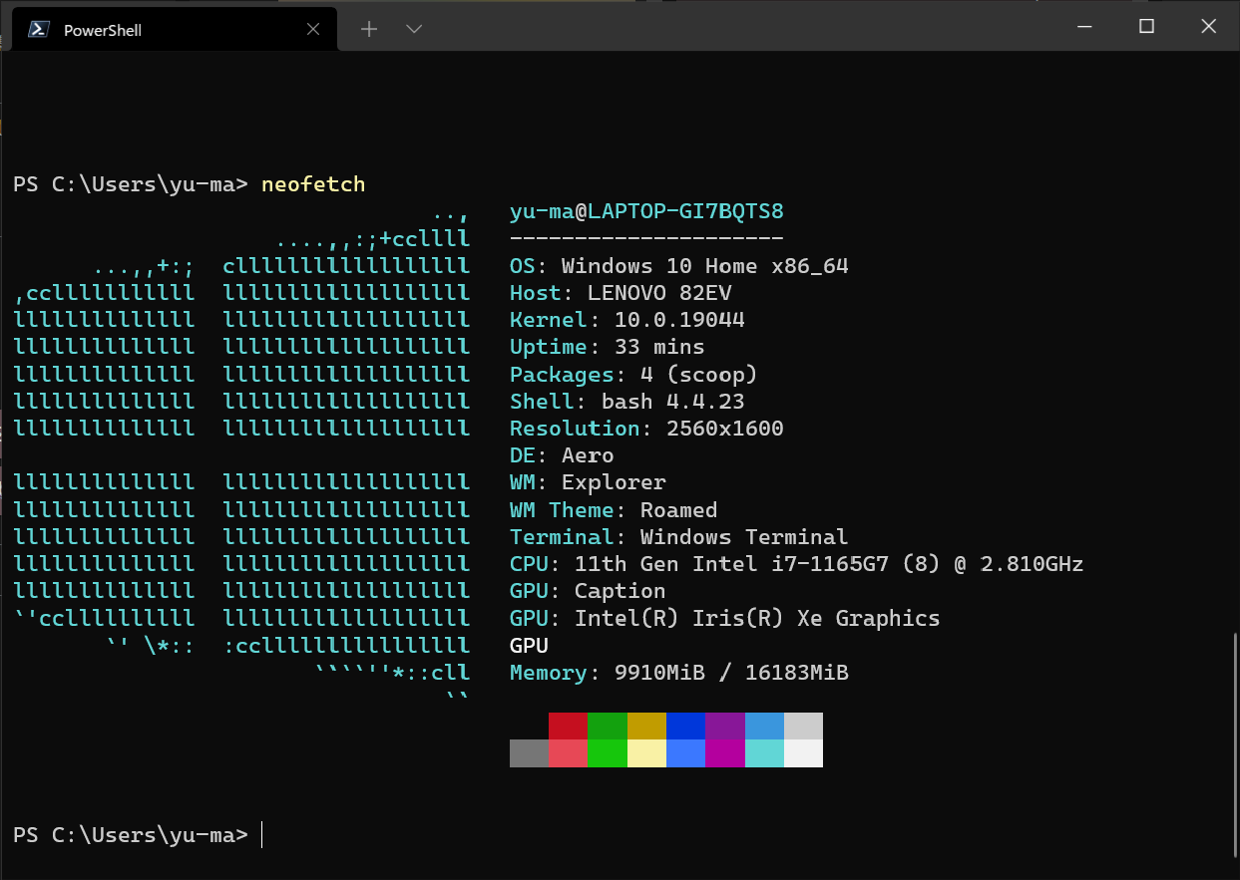This screenshot has width=1240, height=880.
Task: Close the Windows Terminal window
Action: (1208, 27)
